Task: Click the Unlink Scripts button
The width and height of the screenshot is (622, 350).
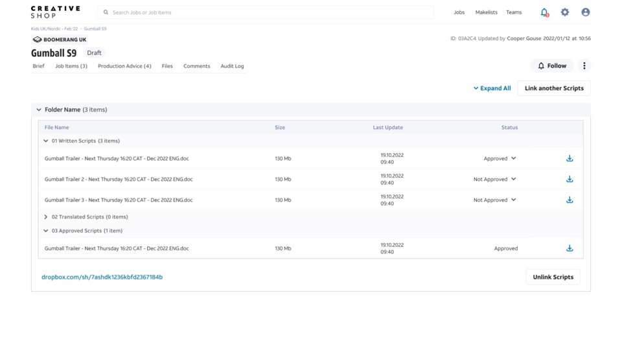Action: [x=553, y=277]
